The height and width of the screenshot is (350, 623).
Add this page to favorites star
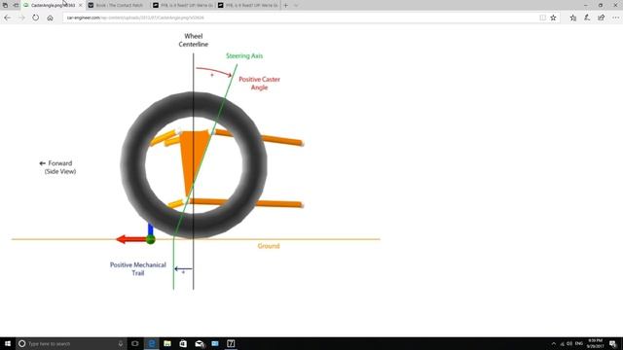(x=553, y=17)
